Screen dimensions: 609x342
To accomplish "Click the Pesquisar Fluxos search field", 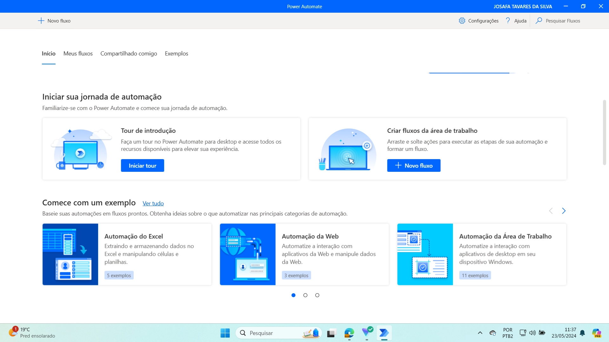I will coord(563,21).
